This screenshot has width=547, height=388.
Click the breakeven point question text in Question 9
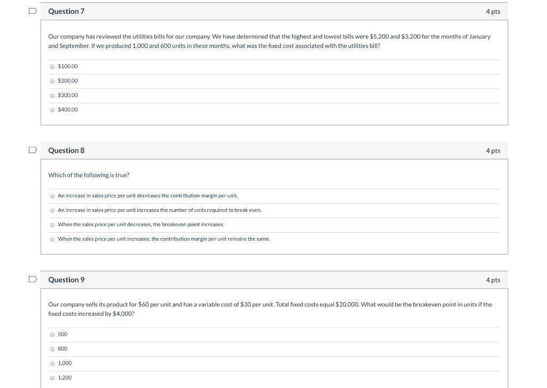tap(270, 309)
